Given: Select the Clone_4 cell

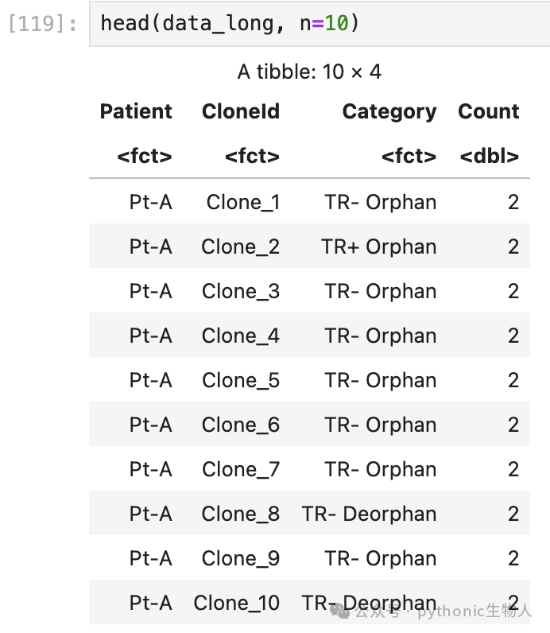Looking at the screenshot, I should coord(241,336).
